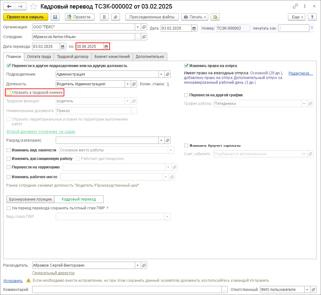Expand the Организация dropdown list

pyautogui.click(x=138, y=27)
